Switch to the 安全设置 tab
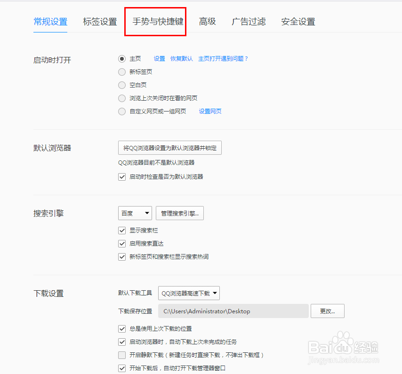Viewport: 402px width, 374px height. pos(298,22)
